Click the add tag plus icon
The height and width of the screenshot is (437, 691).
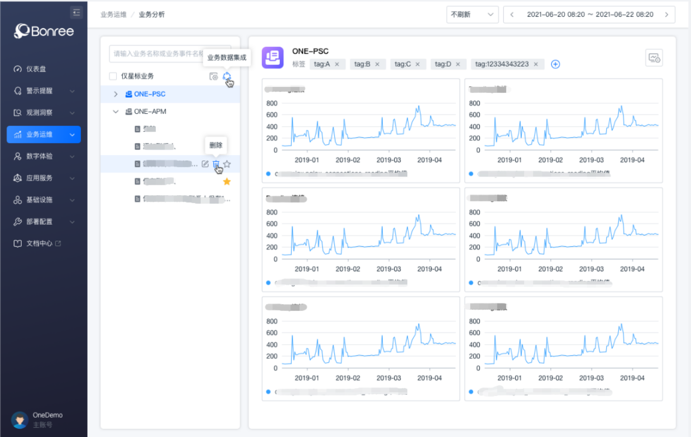555,64
